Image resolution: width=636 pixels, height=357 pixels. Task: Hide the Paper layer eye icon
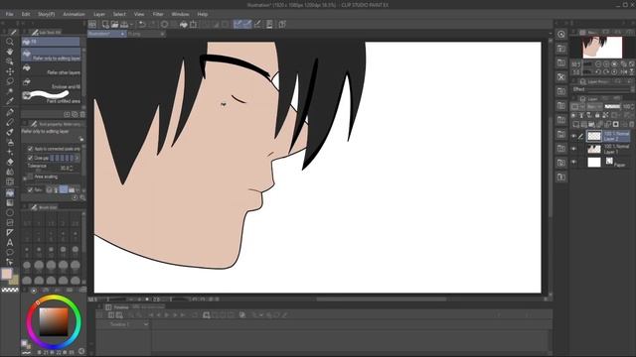[x=573, y=162]
